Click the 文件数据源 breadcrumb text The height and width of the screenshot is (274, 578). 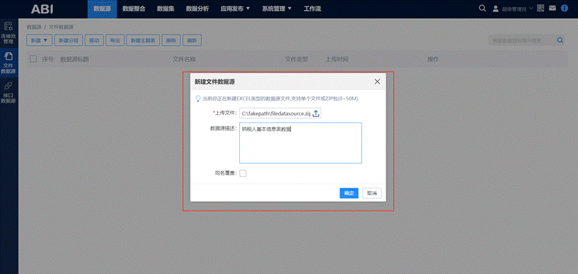point(61,27)
